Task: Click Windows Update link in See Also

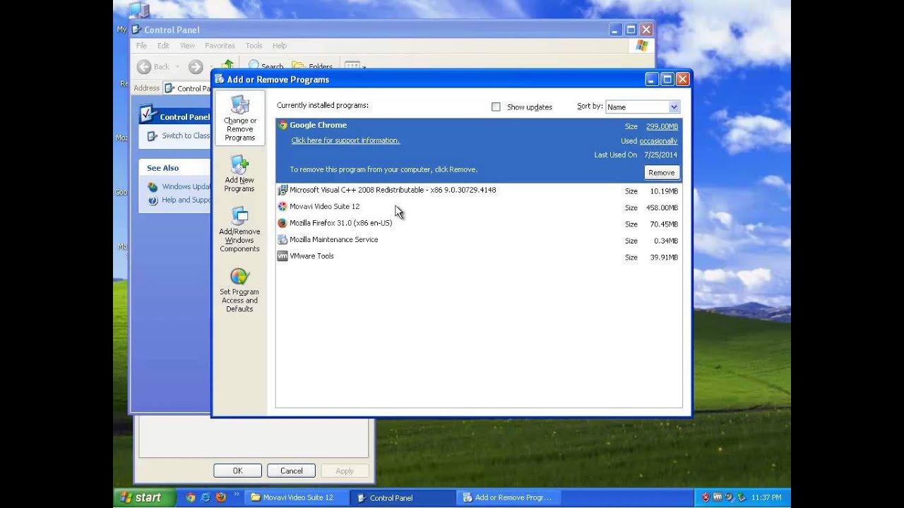Action: 186,187
